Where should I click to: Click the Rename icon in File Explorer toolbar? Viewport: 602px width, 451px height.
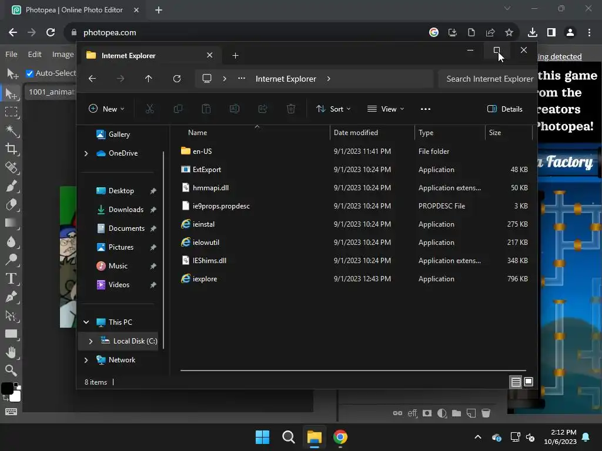point(235,109)
